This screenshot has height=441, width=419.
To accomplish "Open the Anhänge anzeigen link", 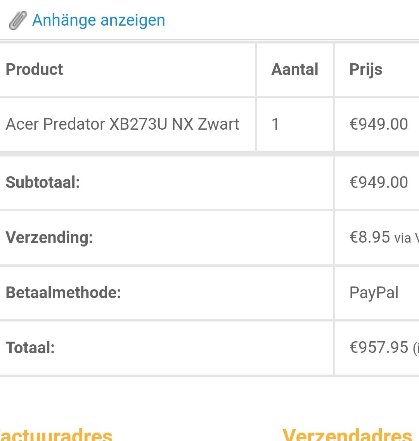I will click(x=99, y=20).
